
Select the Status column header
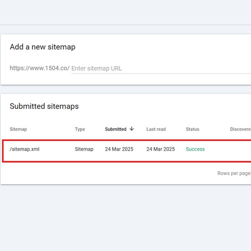[192, 129]
